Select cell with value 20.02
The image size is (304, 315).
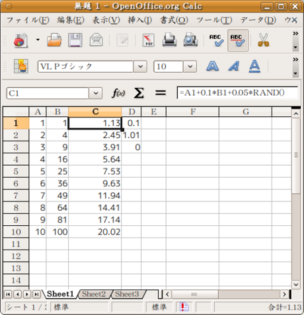click(x=95, y=232)
